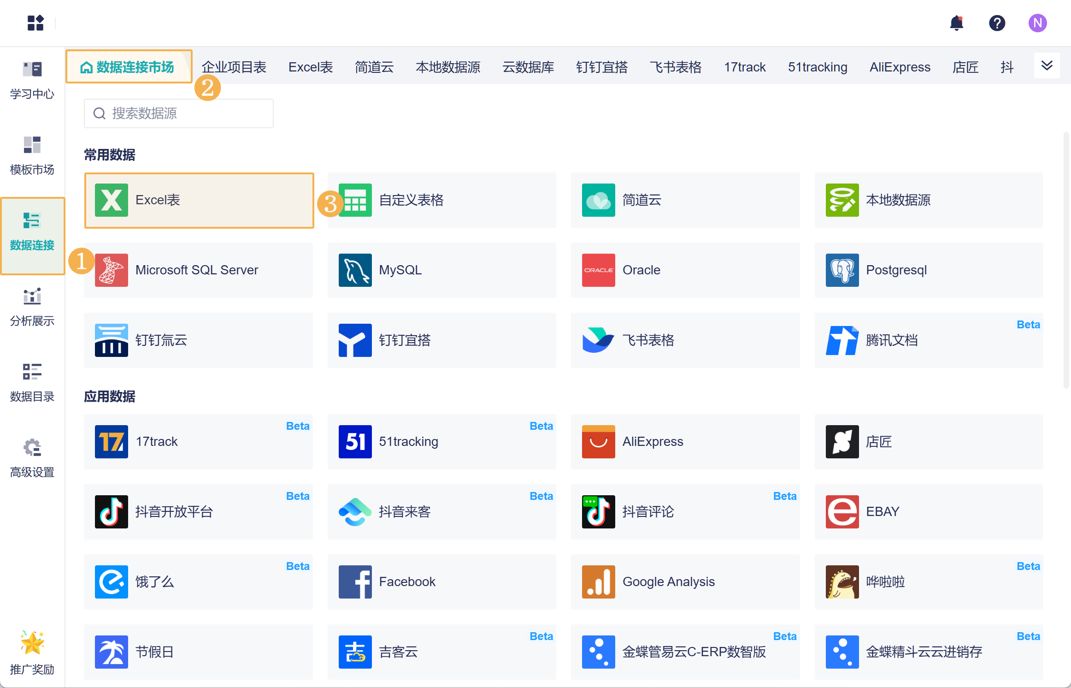Switch to the 51tracking tab
1071x688 pixels.
pyautogui.click(x=818, y=67)
